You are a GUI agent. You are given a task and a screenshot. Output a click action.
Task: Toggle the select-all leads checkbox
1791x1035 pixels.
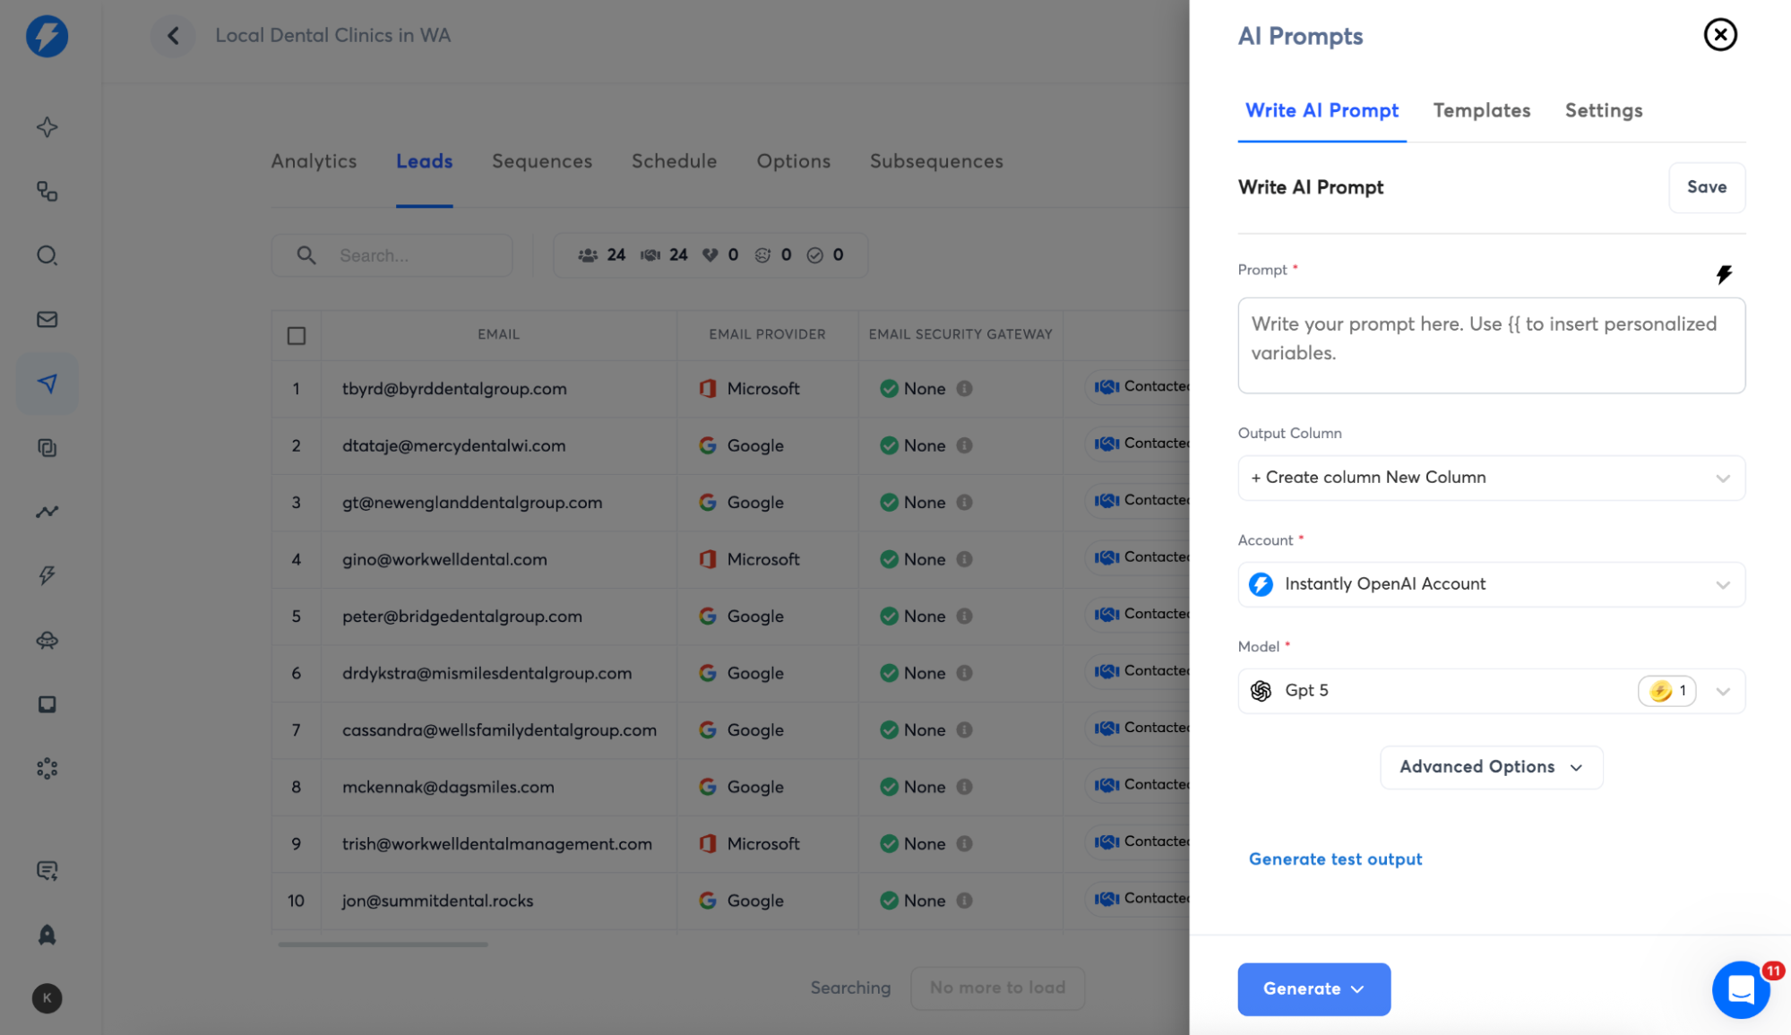pyautogui.click(x=296, y=334)
